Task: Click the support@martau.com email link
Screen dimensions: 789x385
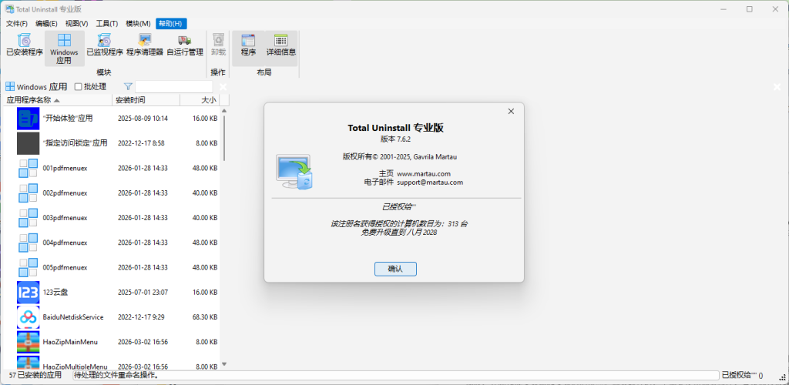Action: [x=430, y=182]
